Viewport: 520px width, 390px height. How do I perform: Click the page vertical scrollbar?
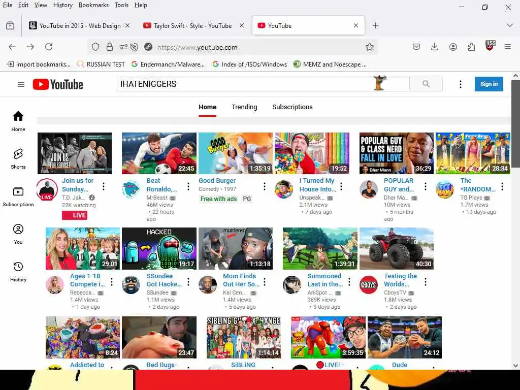515,123
